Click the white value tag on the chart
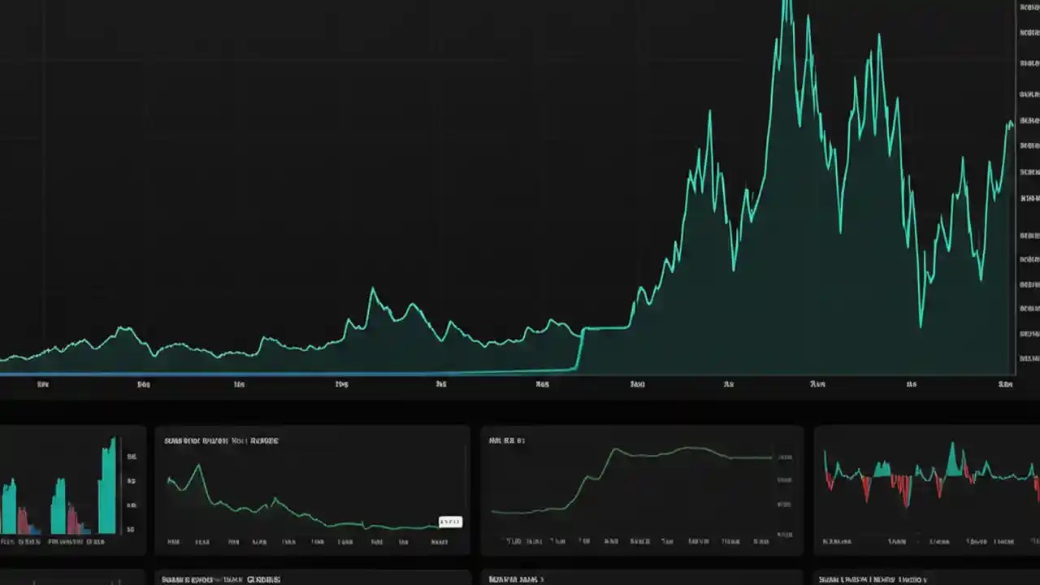The image size is (1040, 585). point(449,522)
